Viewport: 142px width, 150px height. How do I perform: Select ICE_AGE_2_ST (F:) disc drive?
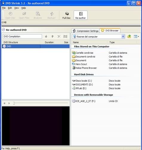(x=84, y=101)
